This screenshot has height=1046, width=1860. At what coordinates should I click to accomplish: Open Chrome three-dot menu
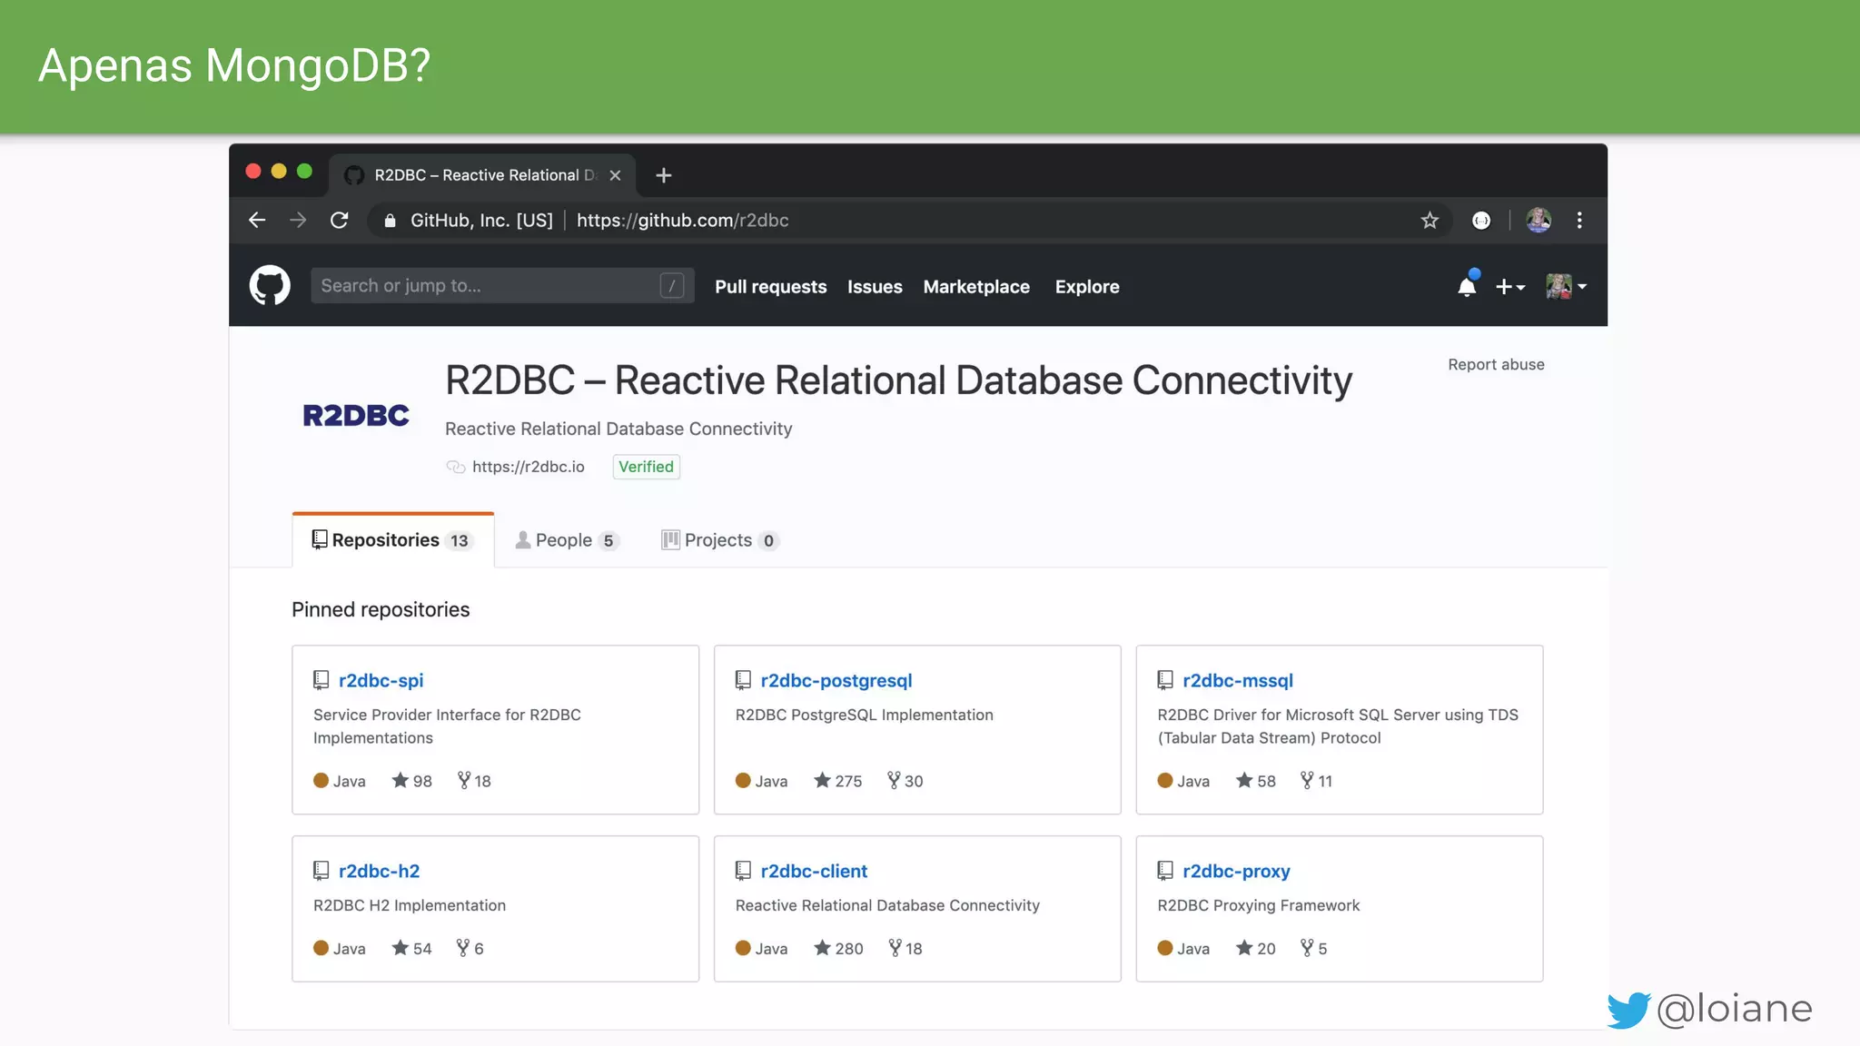(1579, 221)
